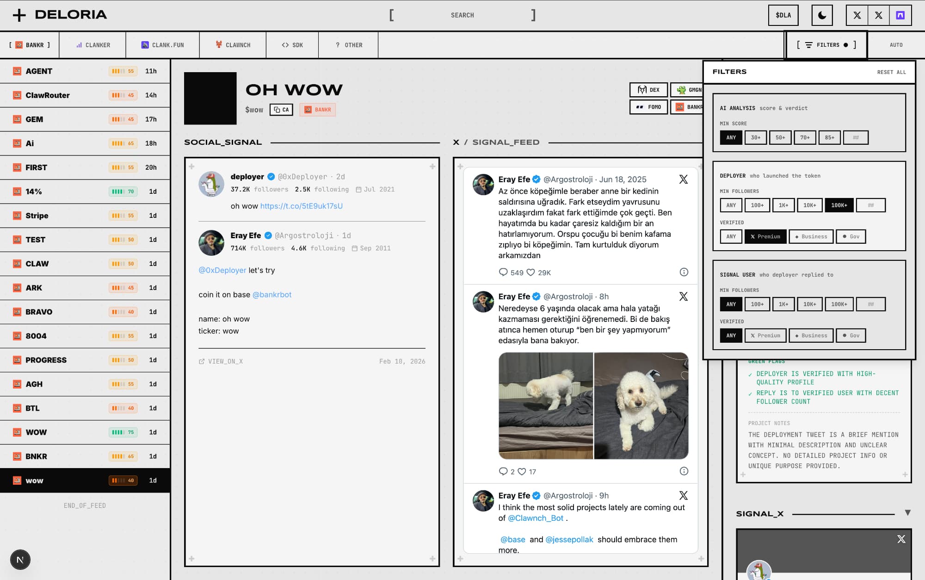925x580 pixels.
Task: Select X Premium verification under Signal User filter
Action: coord(765,335)
